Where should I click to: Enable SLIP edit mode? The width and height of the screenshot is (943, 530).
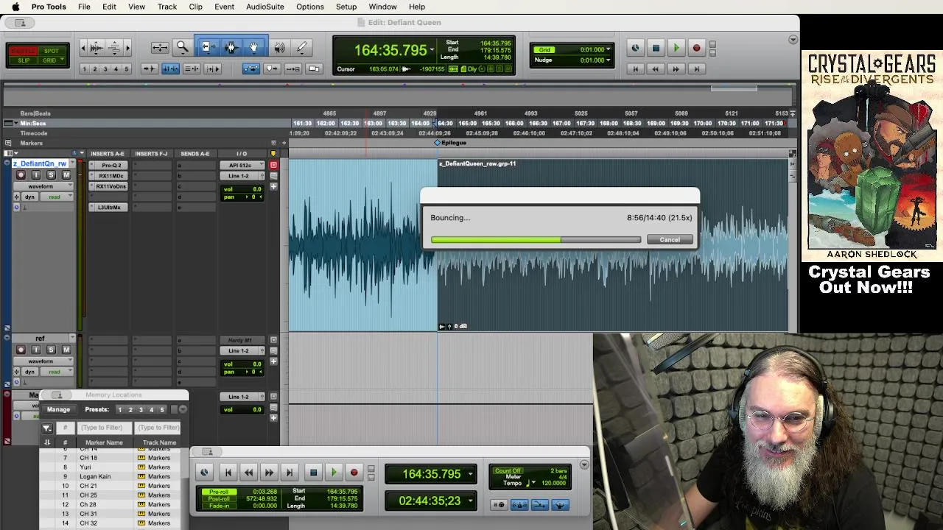[x=24, y=60]
